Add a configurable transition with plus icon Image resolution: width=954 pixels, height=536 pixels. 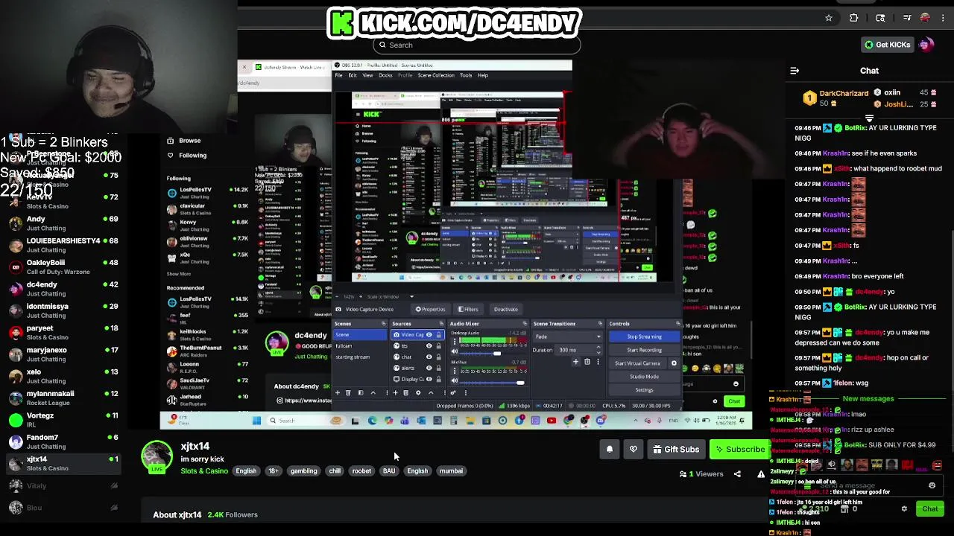click(575, 363)
